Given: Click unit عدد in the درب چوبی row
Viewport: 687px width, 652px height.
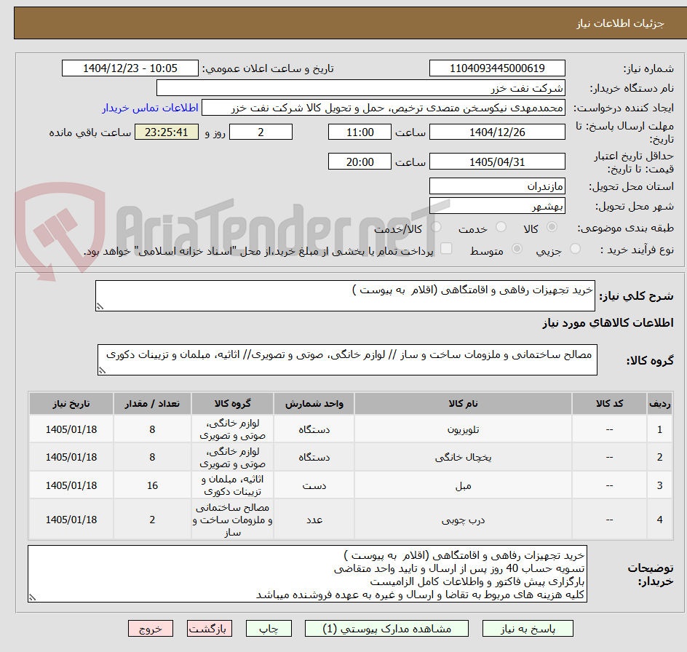Looking at the screenshot, I should pos(314,520).
